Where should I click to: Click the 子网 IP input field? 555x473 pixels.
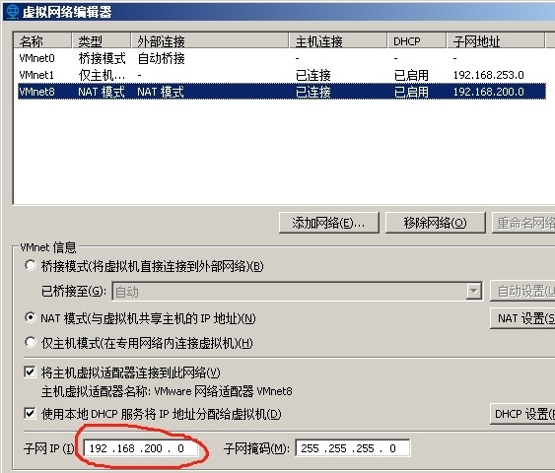(x=141, y=448)
